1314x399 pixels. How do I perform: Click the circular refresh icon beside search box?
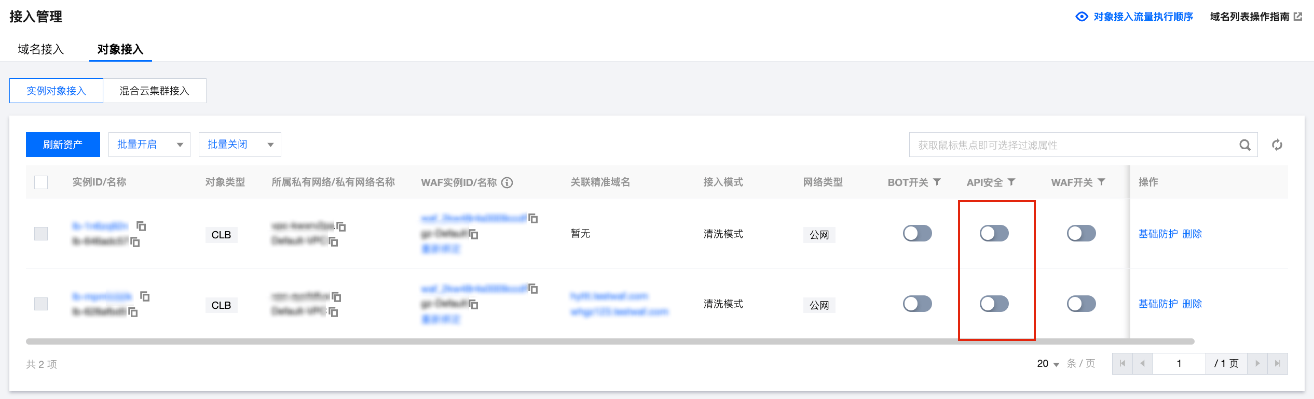[x=1277, y=145]
